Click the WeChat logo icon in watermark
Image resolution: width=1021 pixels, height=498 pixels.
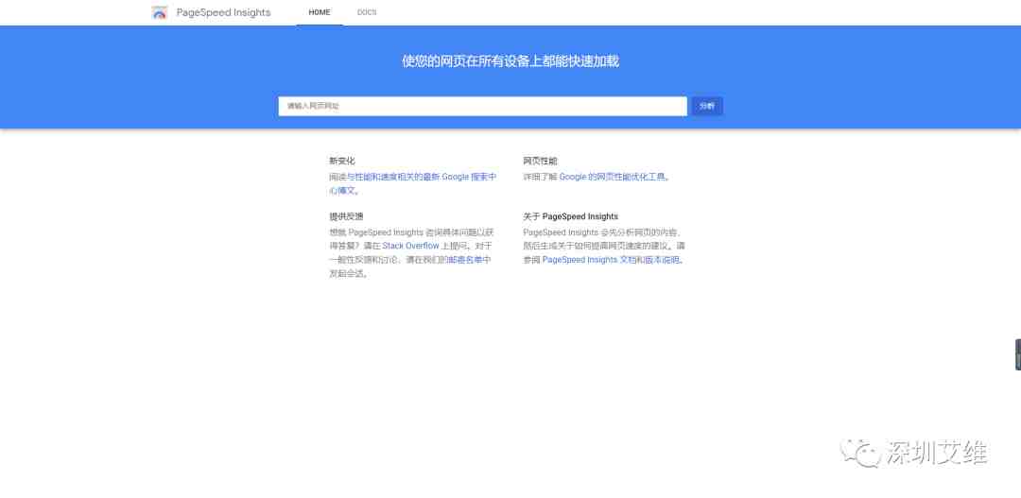click(x=862, y=453)
